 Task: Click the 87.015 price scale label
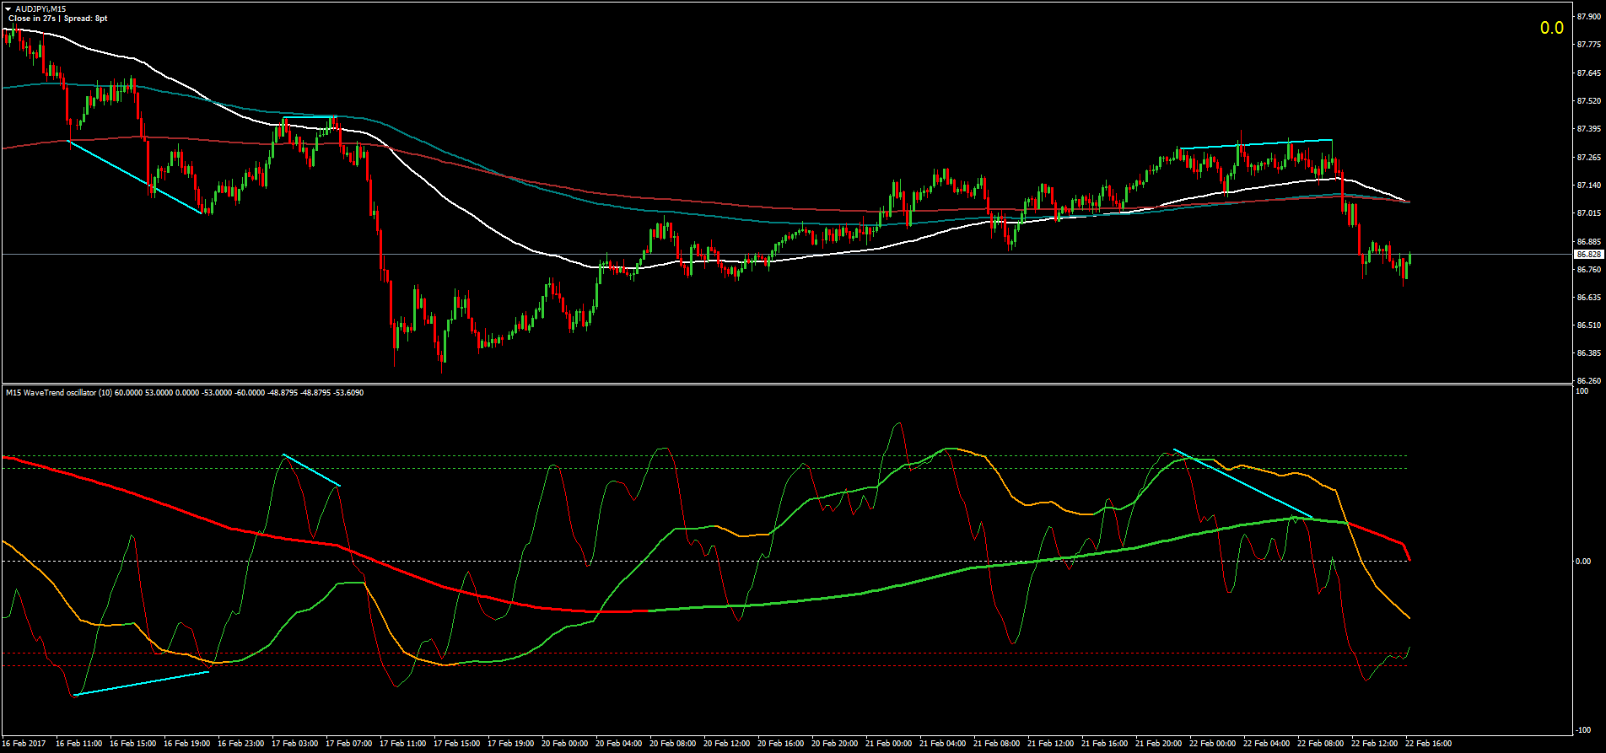coord(1588,213)
